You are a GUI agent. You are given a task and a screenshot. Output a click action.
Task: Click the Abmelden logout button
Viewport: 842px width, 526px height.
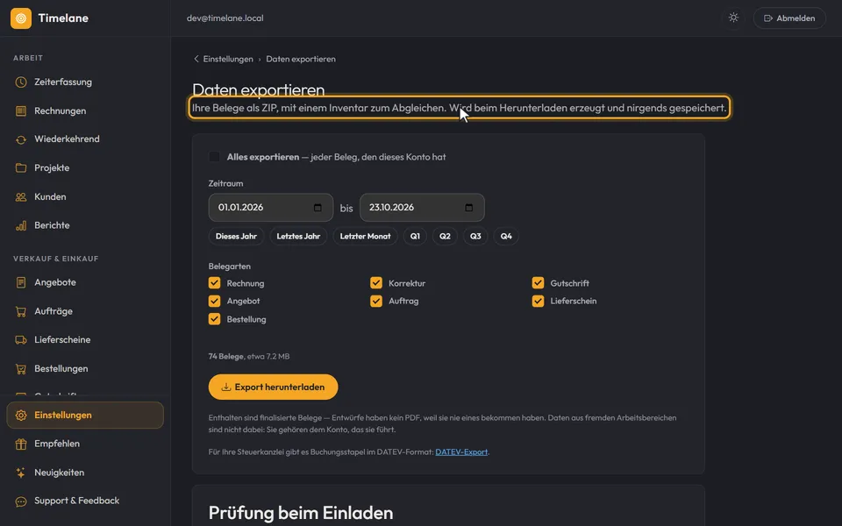[x=789, y=18]
